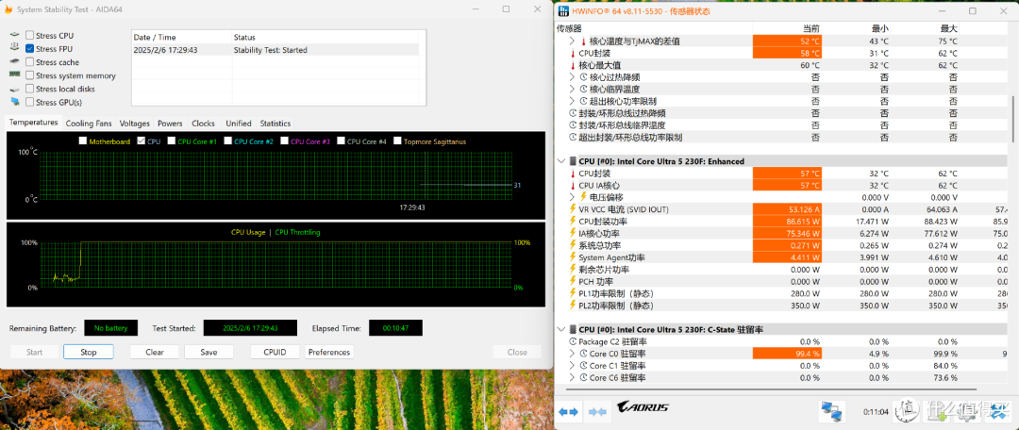Click the Clear button
The image size is (1019, 430).
(155, 352)
